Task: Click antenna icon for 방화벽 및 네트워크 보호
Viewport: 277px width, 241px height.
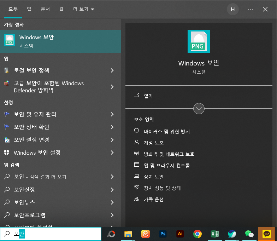Action: 136,154
